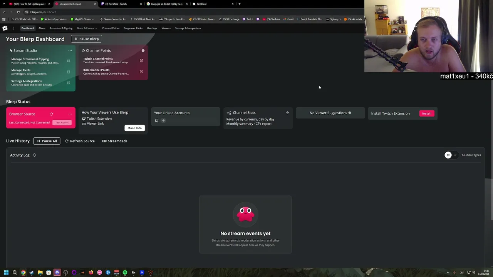
Task: Go back in browser history
Action: pyautogui.click(x=4, y=12)
